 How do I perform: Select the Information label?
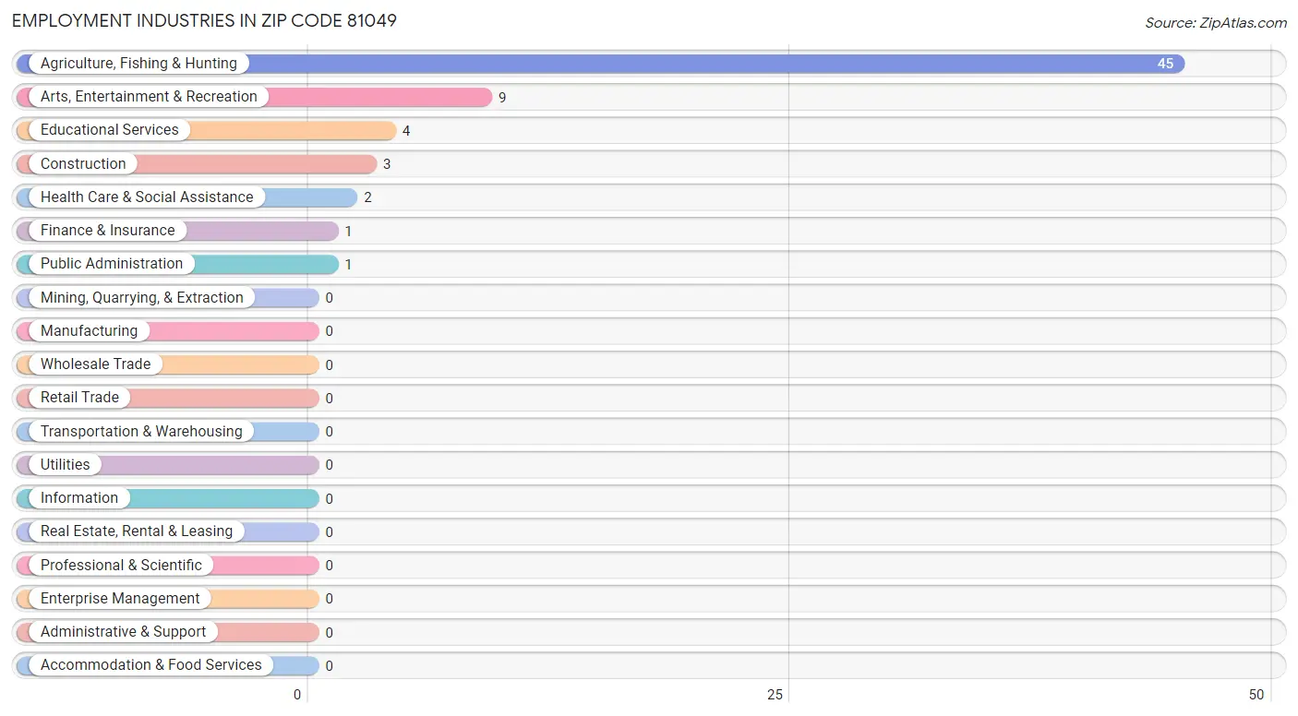click(79, 498)
